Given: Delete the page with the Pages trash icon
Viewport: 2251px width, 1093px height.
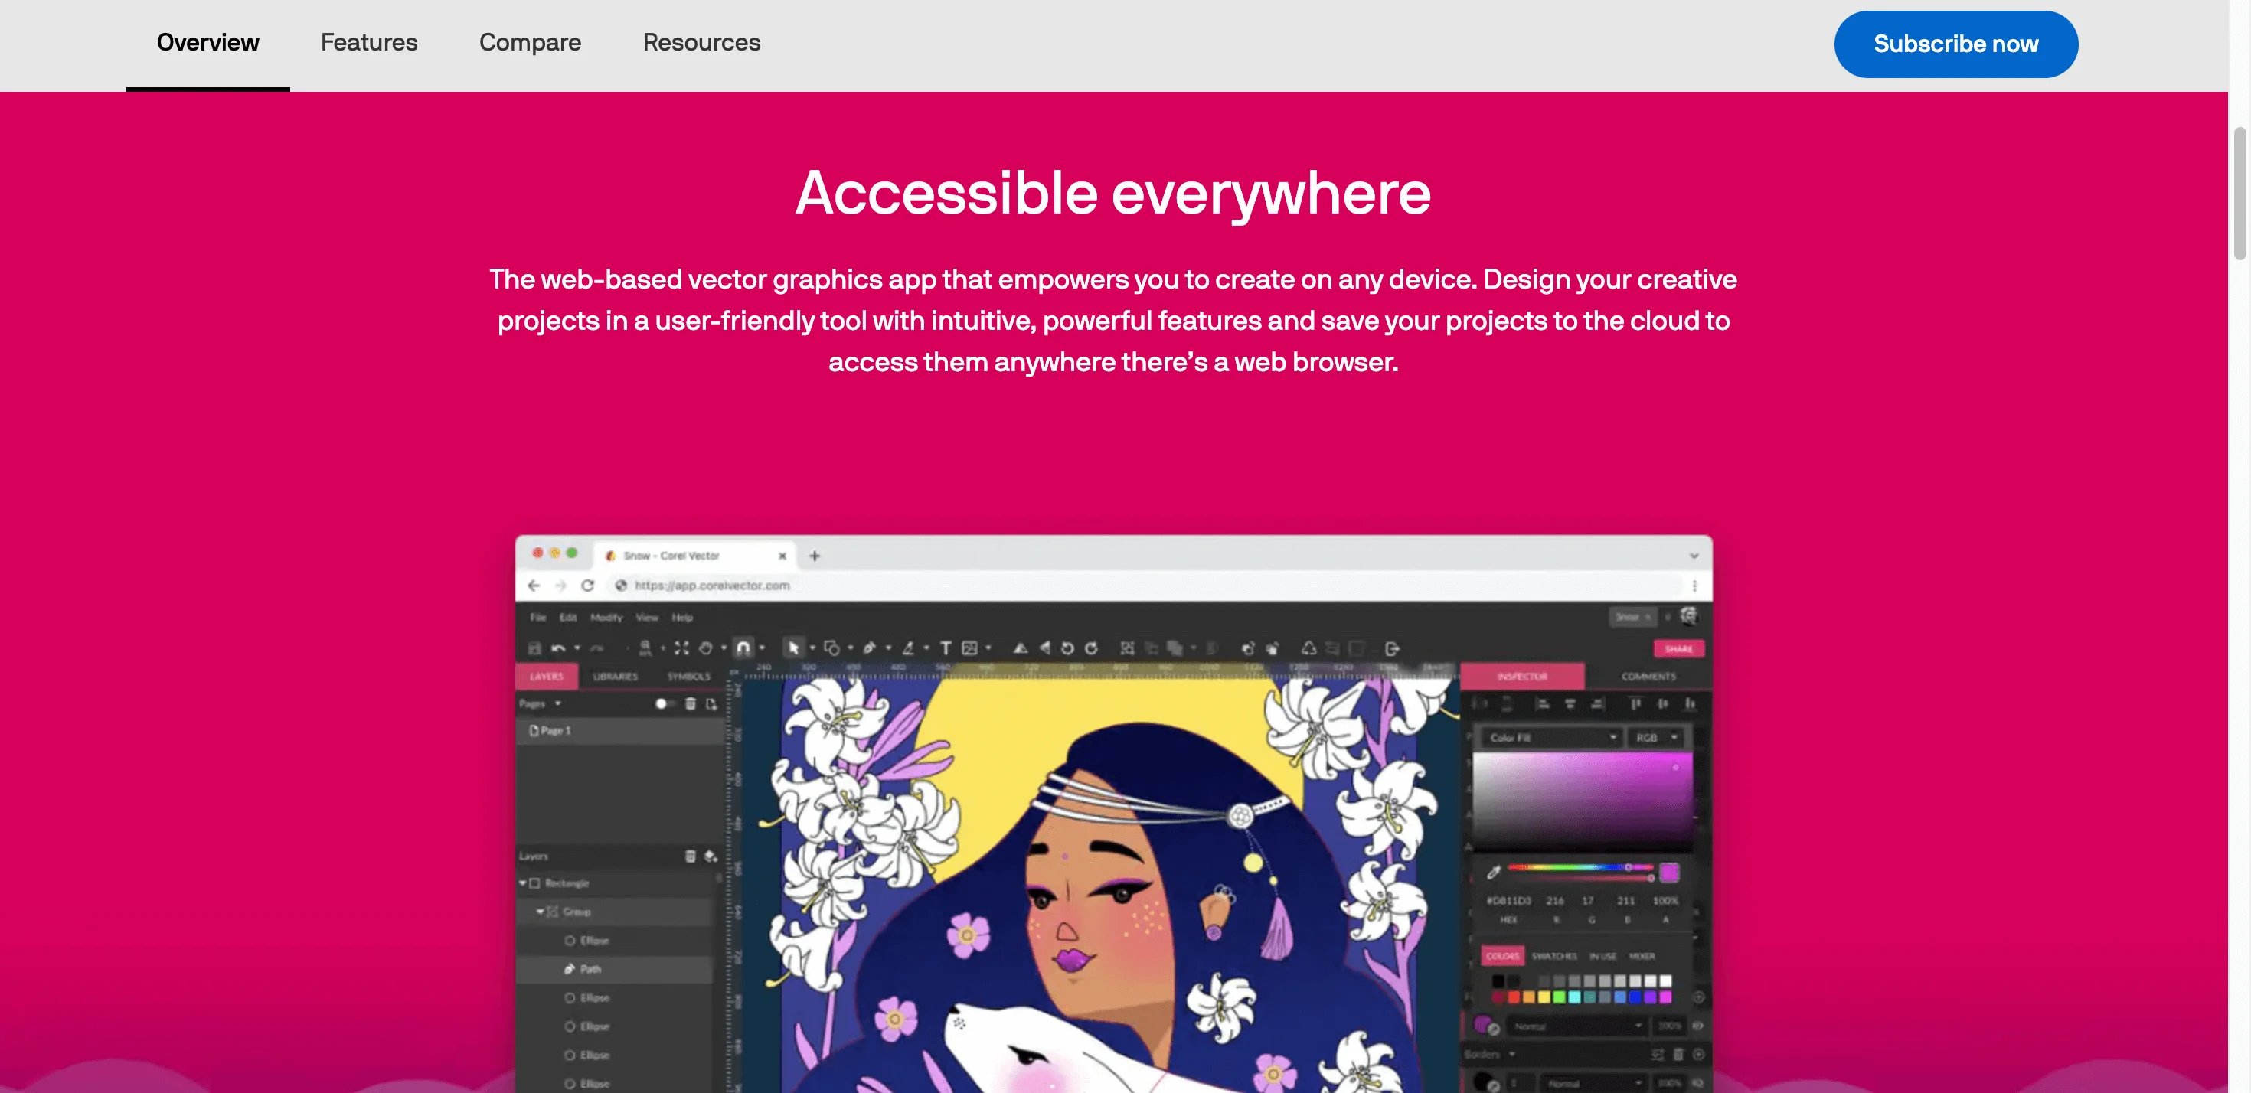Looking at the screenshot, I should [691, 703].
